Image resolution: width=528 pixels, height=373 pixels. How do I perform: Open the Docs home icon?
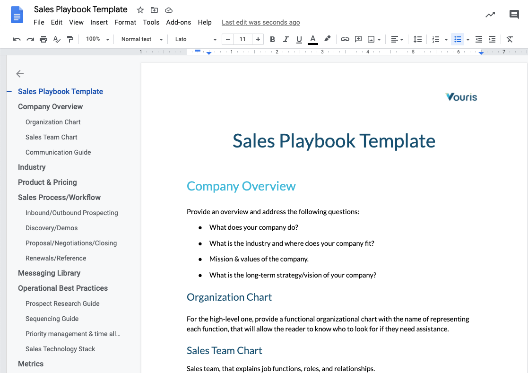pos(17,15)
